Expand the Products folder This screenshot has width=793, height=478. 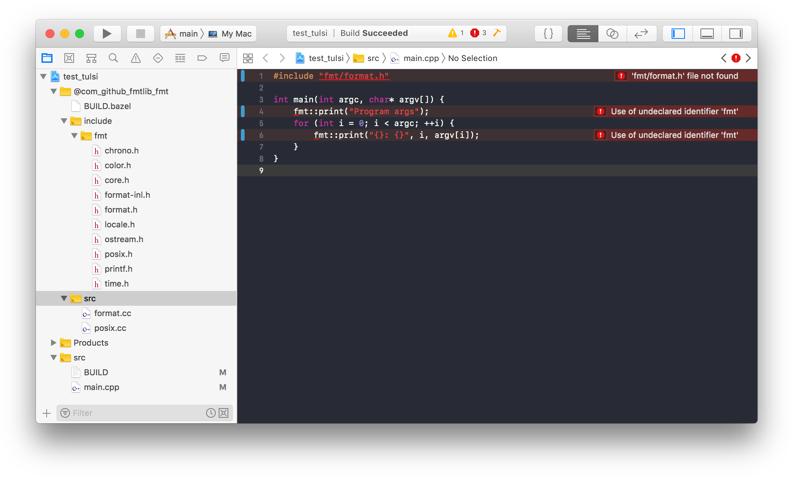click(x=54, y=343)
